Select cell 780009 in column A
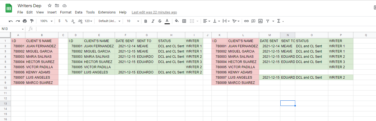Screen dimensions: 376x121 coord(18,83)
